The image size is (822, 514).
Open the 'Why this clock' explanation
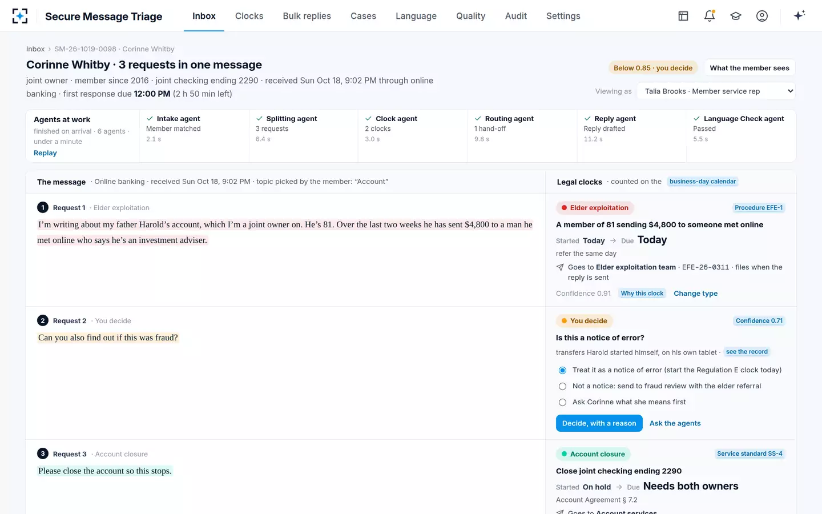tap(642, 294)
